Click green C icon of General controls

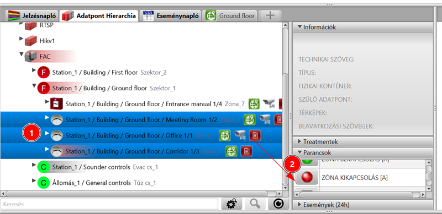click(x=44, y=183)
